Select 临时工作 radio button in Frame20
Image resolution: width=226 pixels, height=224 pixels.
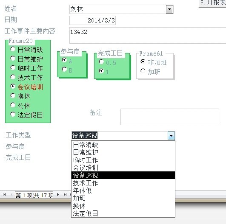click(13, 68)
